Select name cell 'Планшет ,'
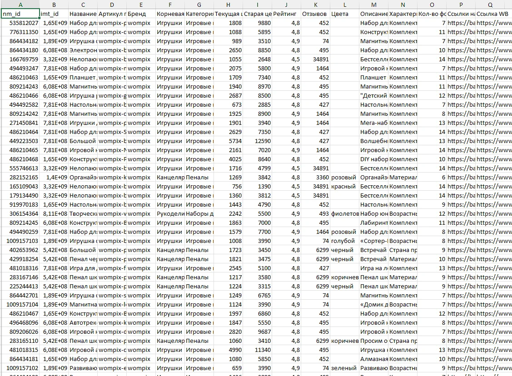This screenshot has width=512, height=376. click(x=83, y=77)
